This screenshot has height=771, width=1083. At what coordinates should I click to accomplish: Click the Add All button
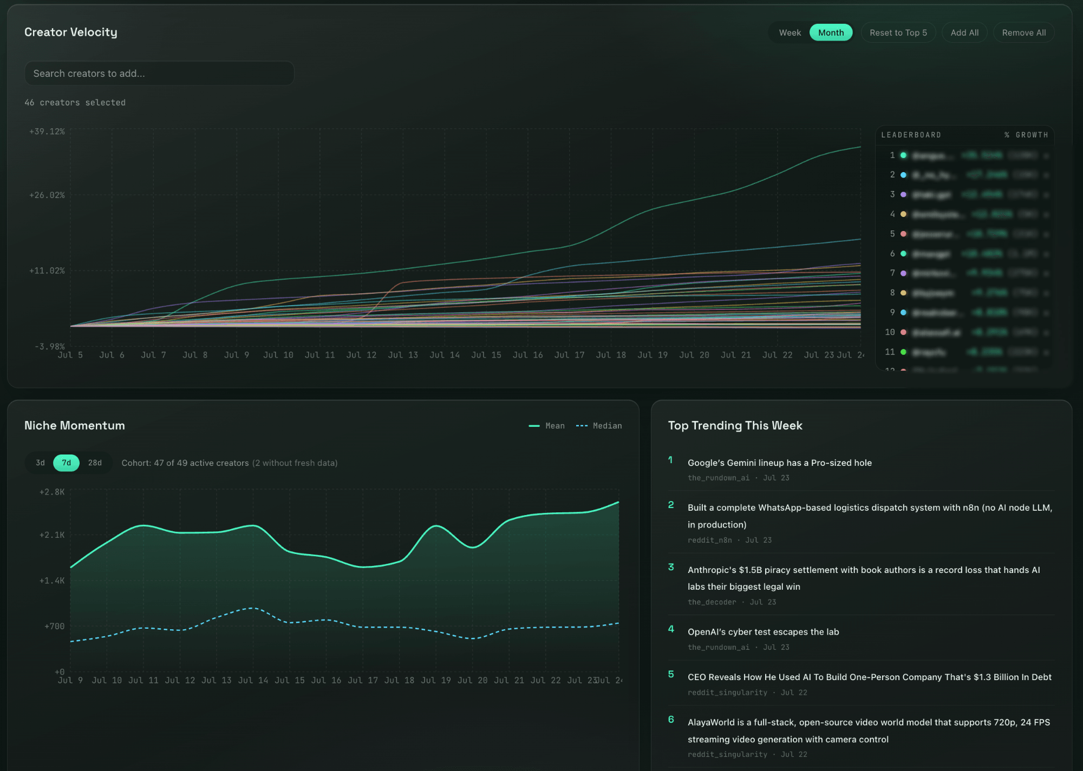coord(964,32)
